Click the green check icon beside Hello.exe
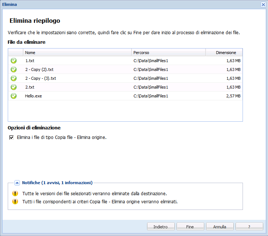This screenshot has height=236, width=268. point(14,96)
